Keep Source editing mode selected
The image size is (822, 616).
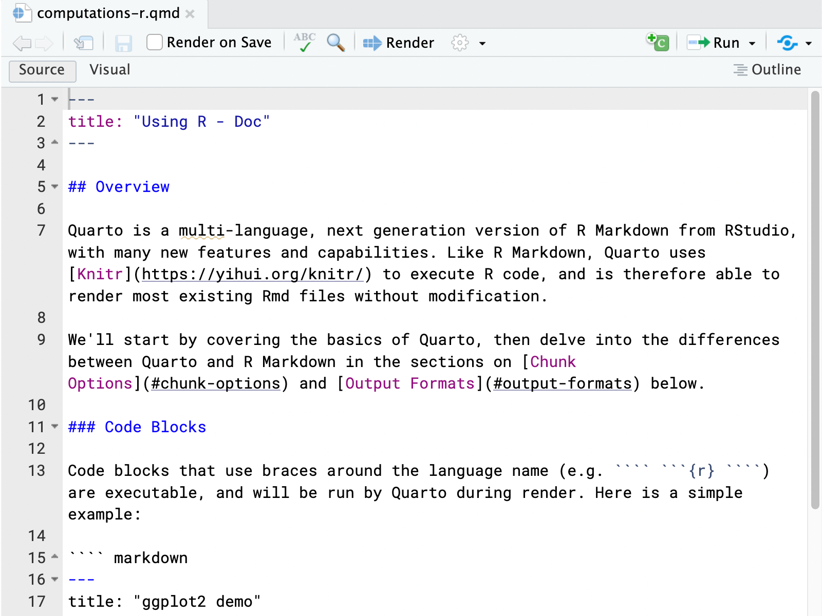pos(42,70)
